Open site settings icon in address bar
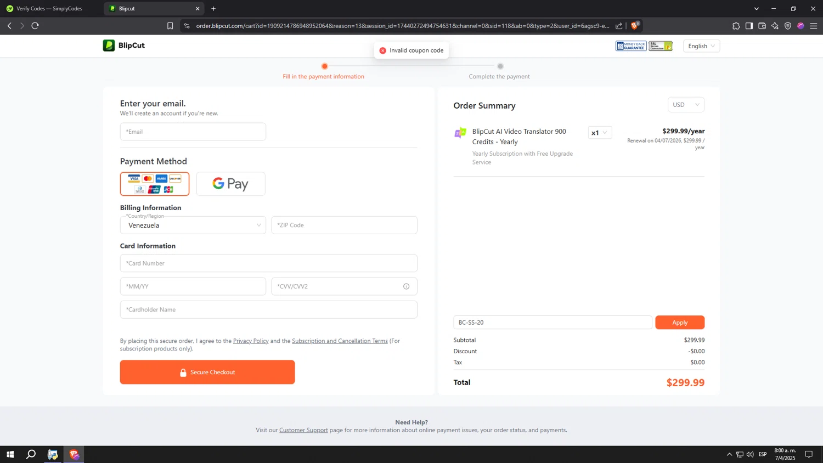823x463 pixels. (x=187, y=26)
